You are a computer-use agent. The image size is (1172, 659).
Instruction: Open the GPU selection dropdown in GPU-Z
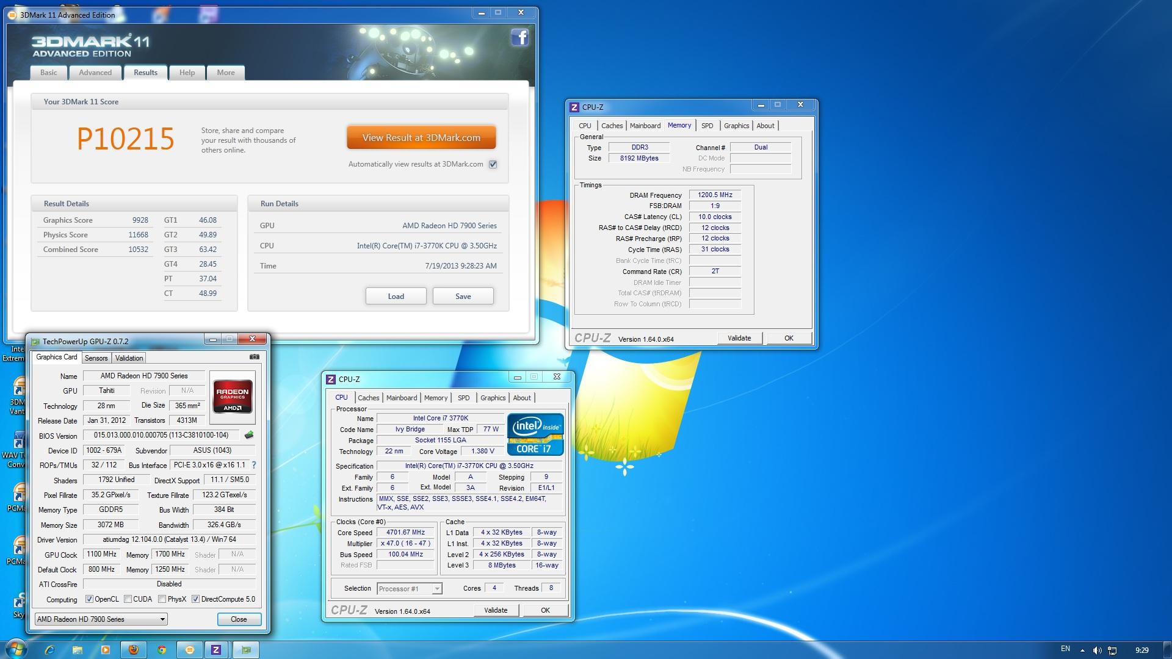[101, 619]
